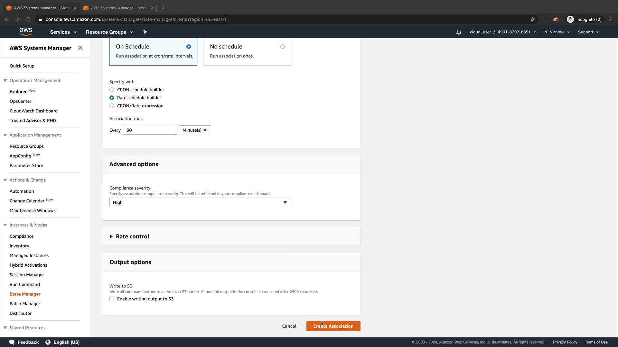Open Patch Manager in the sidebar
The width and height of the screenshot is (618, 347).
25,304
